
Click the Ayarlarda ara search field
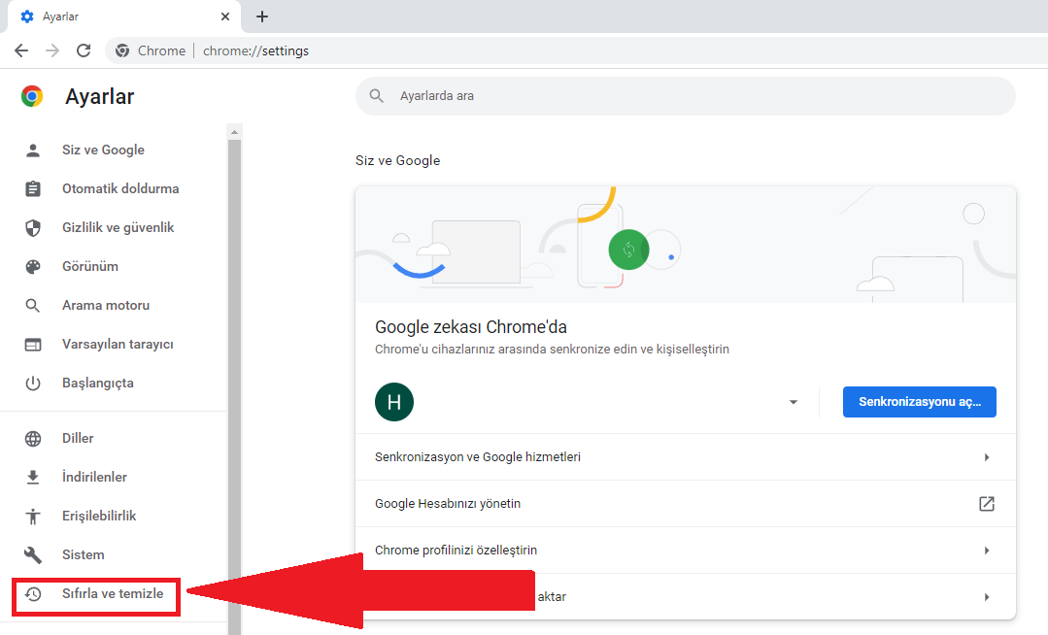[685, 96]
